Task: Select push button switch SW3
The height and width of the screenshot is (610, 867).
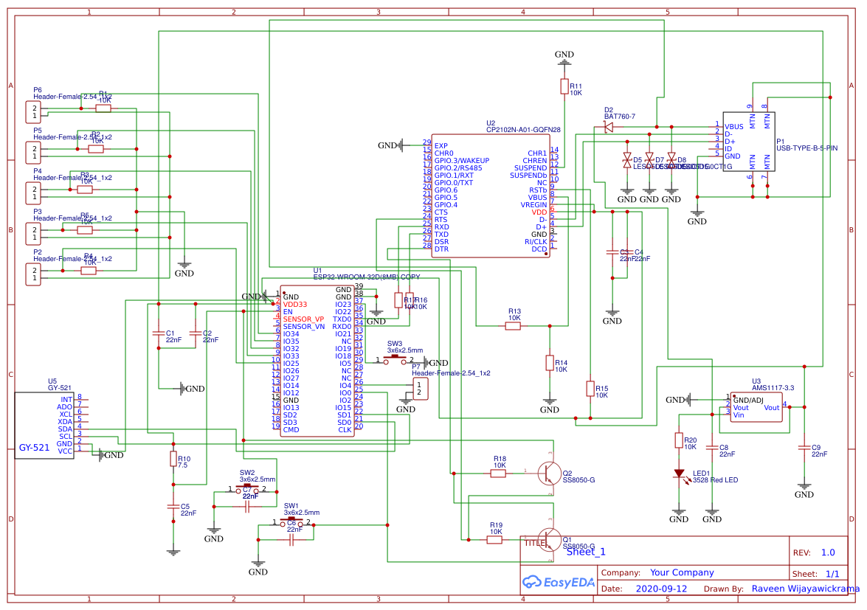Action: click(395, 359)
